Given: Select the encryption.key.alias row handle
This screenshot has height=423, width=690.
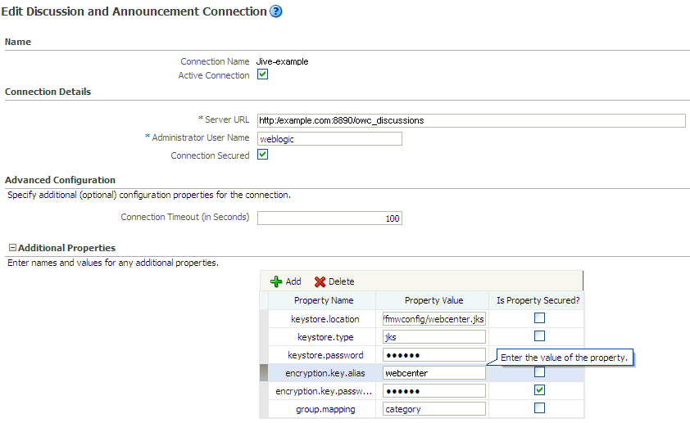Looking at the screenshot, I should [264, 372].
